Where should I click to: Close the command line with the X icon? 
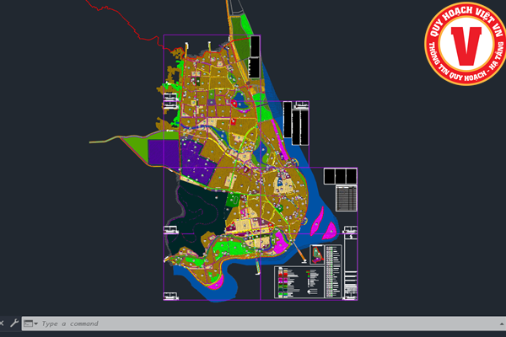[x=3, y=323]
